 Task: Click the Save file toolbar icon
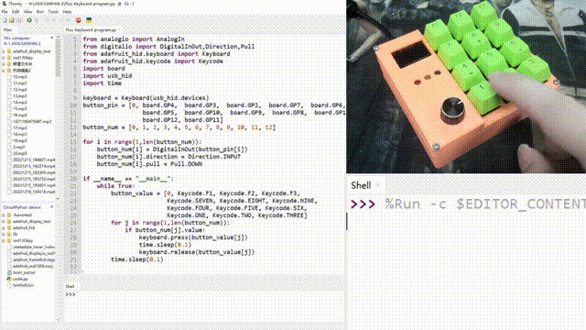click(x=18, y=20)
